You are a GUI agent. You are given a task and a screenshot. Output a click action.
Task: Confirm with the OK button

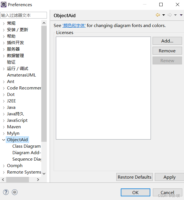click(x=135, y=192)
